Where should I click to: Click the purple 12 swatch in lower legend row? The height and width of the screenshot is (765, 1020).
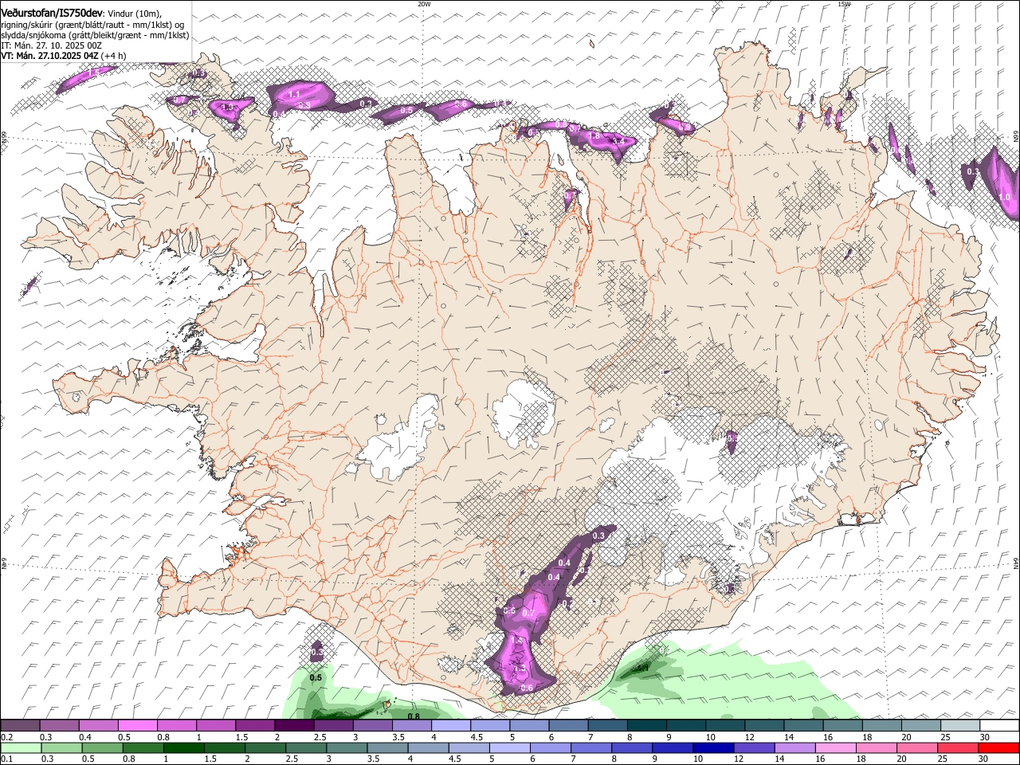tap(754, 748)
